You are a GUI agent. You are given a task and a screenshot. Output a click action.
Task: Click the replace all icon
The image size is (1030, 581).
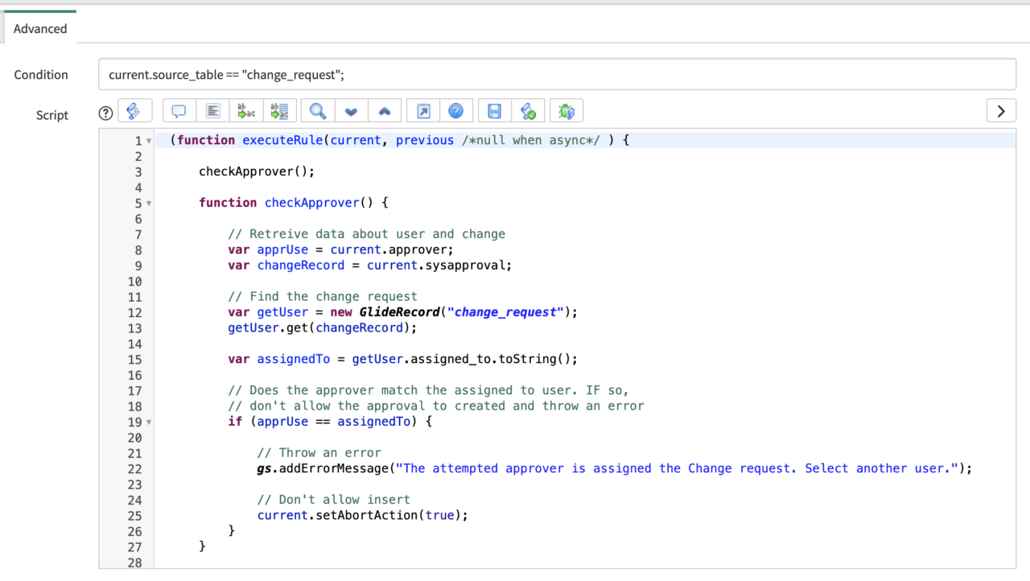(280, 111)
